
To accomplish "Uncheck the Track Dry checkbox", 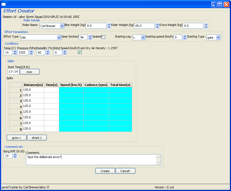I will 80,52.
